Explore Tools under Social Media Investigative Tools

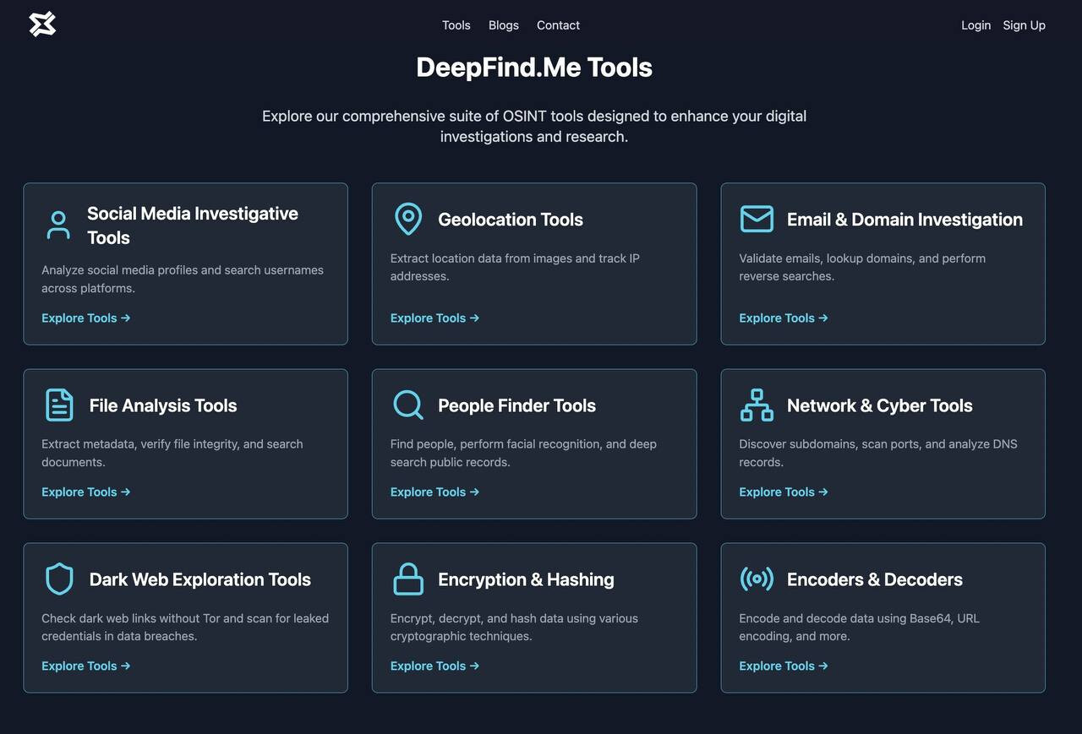pyautogui.click(x=86, y=318)
